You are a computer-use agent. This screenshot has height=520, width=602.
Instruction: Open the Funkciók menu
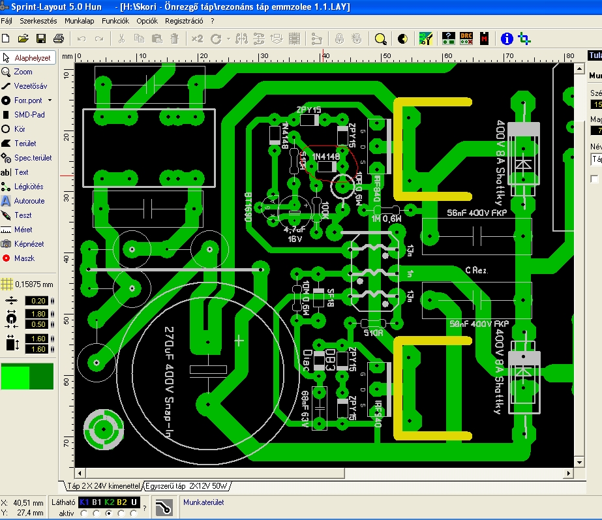point(115,21)
